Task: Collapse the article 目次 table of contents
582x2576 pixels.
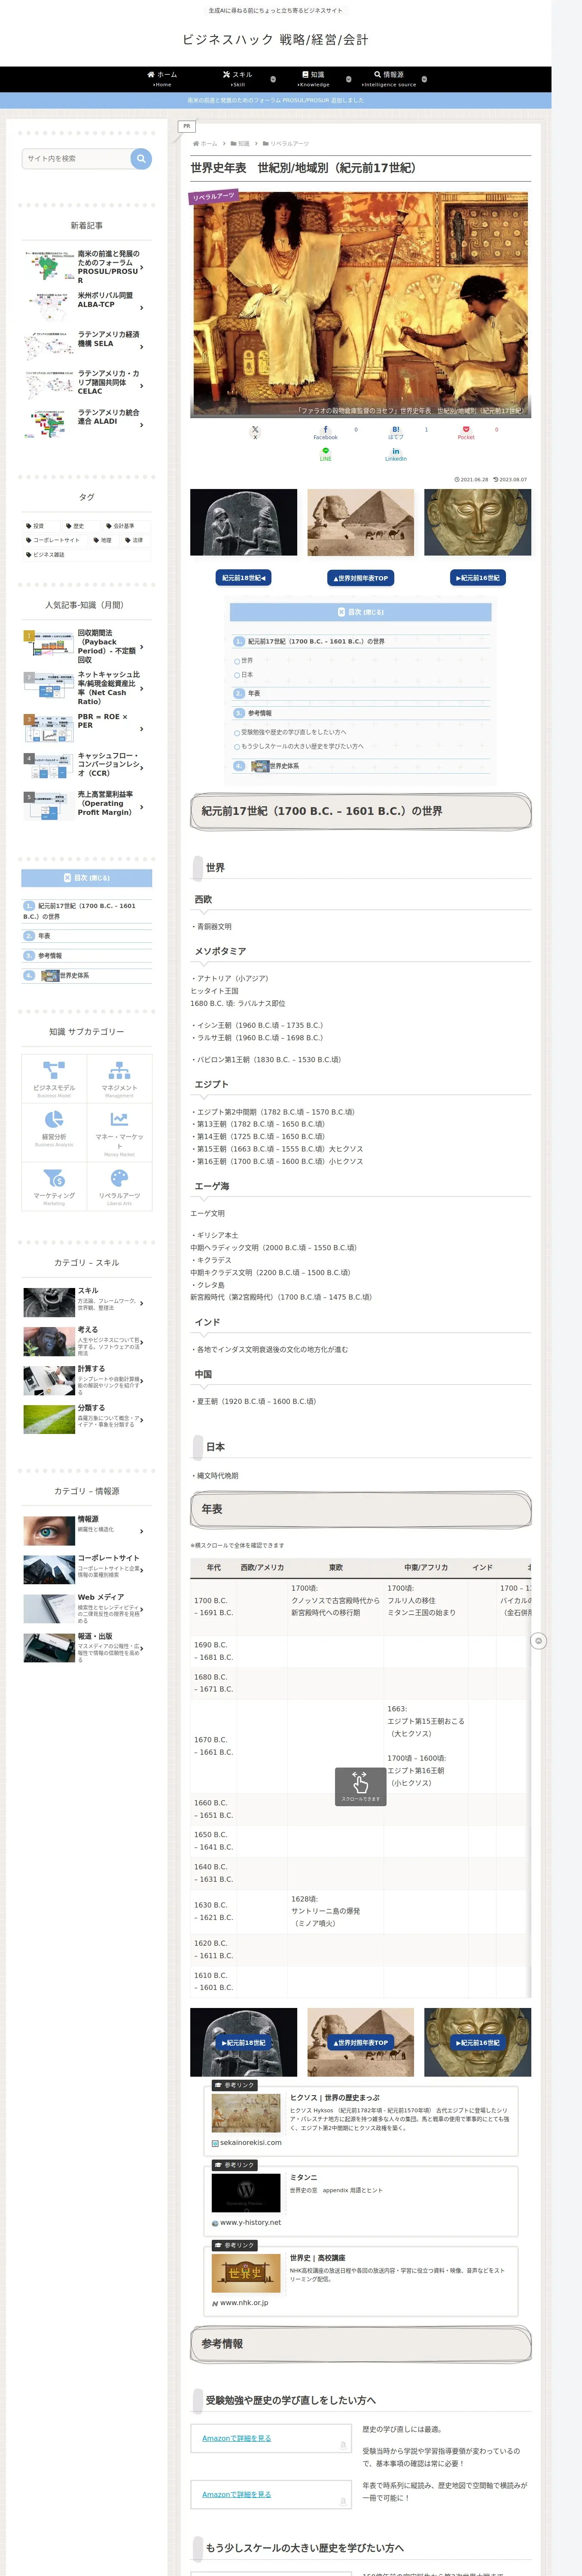Action: tap(360, 612)
